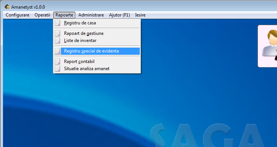This screenshot has height=147, width=277.
Task: Close the Rapoarte menu header
Action: coord(64,15)
